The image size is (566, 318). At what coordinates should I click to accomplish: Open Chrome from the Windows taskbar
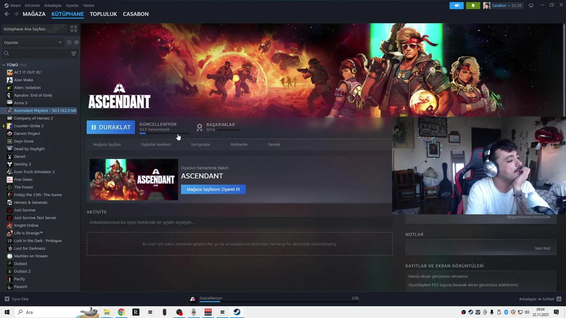(x=121, y=312)
